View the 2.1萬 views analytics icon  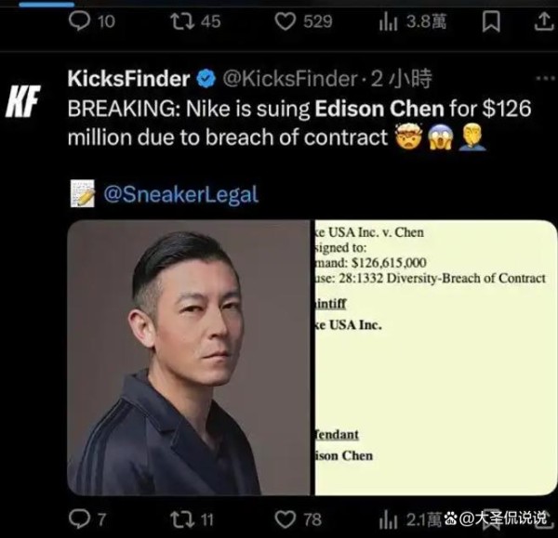coord(388,520)
